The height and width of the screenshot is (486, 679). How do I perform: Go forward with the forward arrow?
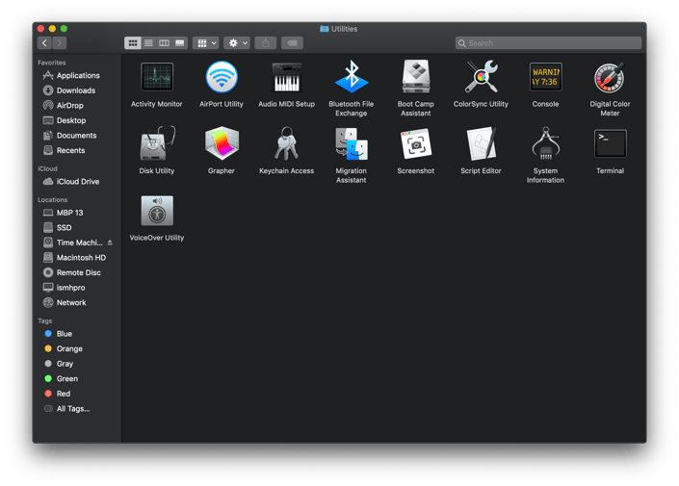(60, 43)
